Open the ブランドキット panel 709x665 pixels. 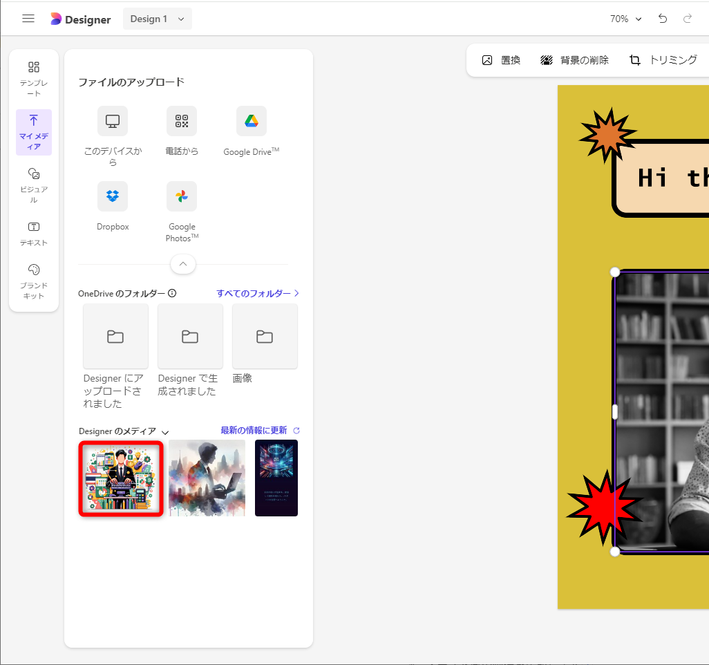coord(33,280)
